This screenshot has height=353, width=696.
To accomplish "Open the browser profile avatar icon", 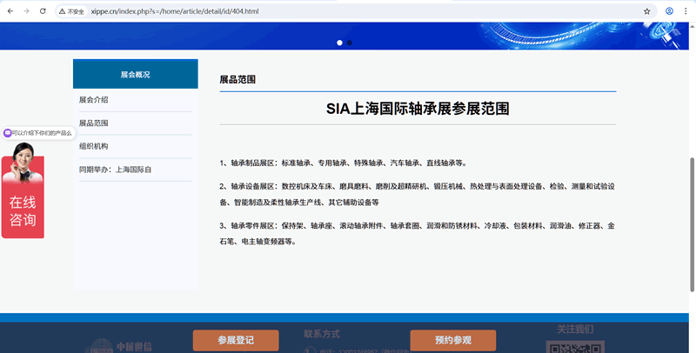I will click(669, 11).
